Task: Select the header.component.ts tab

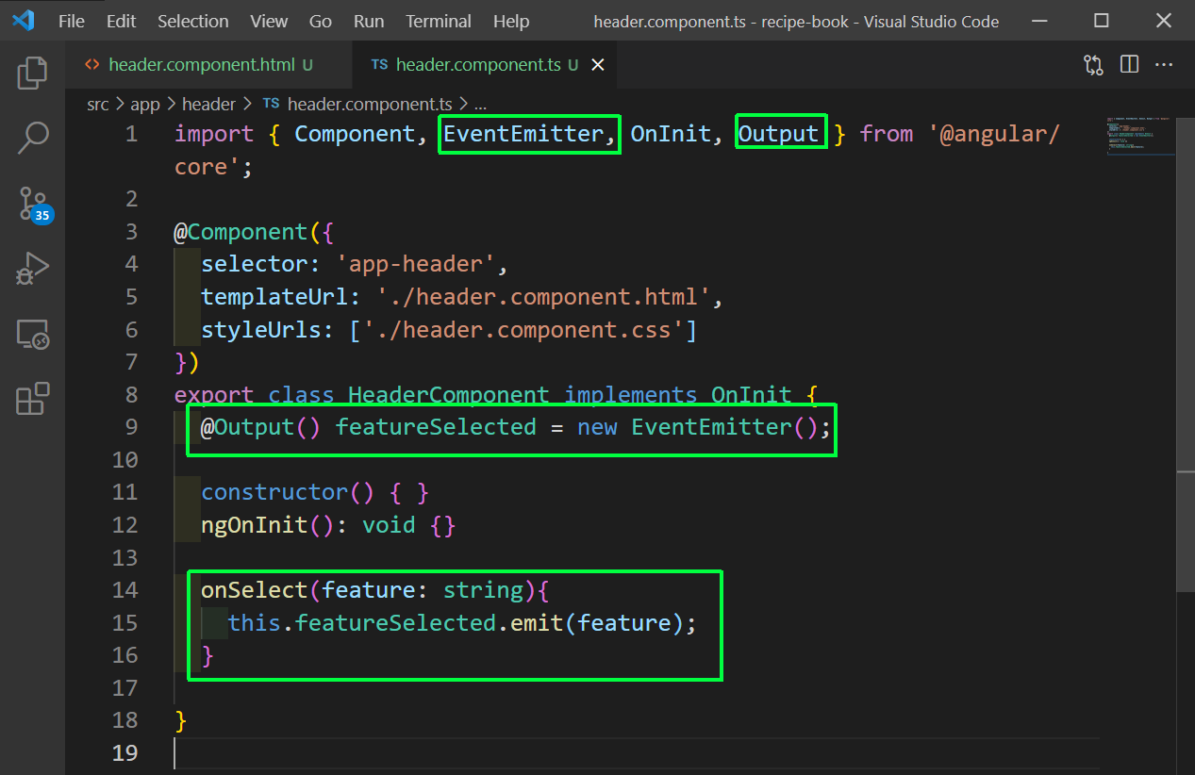Action: click(484, 65)
